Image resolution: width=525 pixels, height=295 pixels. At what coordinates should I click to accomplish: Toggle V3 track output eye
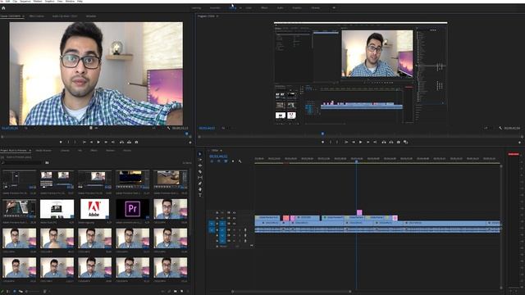pos(234,213)
